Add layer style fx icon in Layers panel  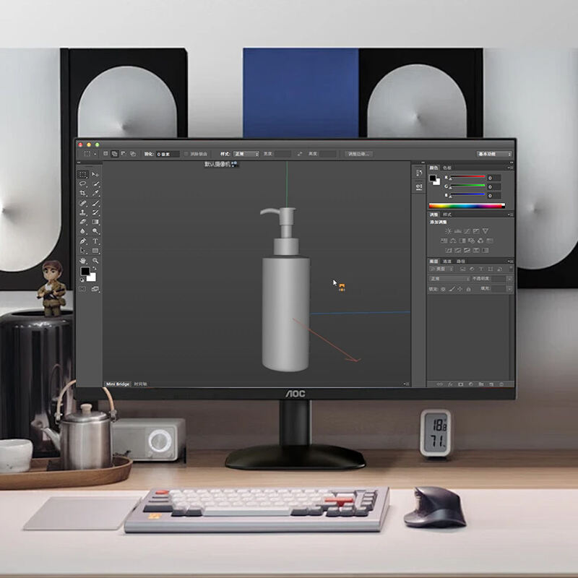click(x=450, y=384)
